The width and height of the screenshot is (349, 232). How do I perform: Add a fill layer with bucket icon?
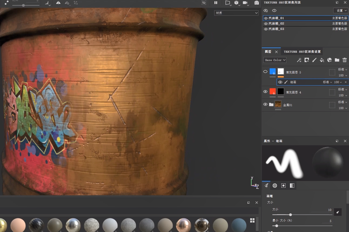coord(322,60)
